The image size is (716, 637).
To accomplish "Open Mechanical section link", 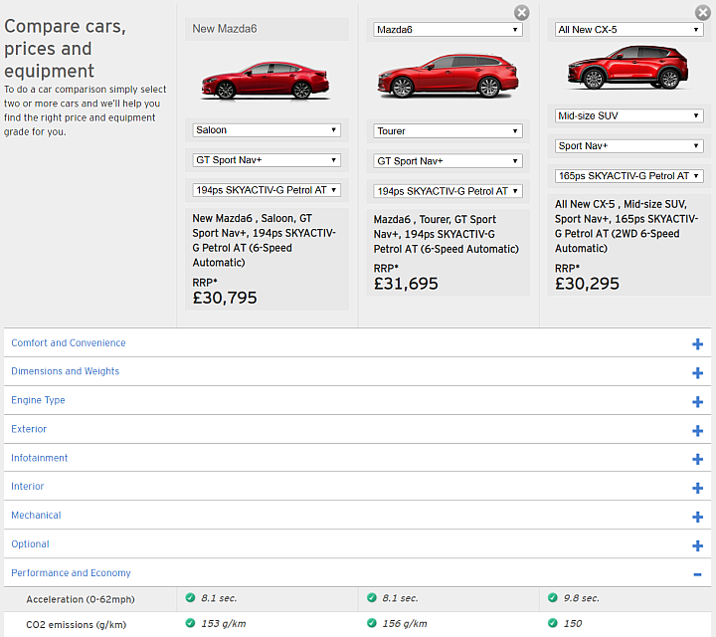I will pos(36,515).
